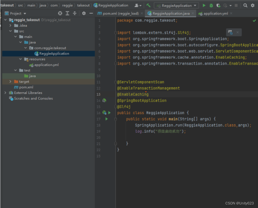
Task: Click the package com.reggie.takeout line
Action: pyautogui.click(x=147, y=20)
